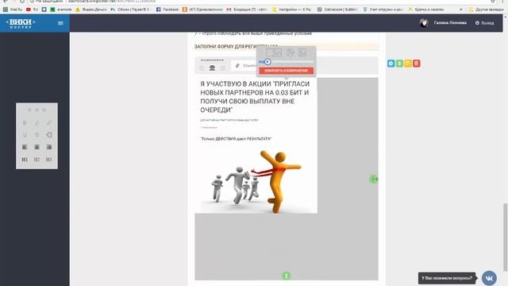The image size is (508, 286).
Task: Set image alignment to center in toolbar
Action: (x=212, y=68)
